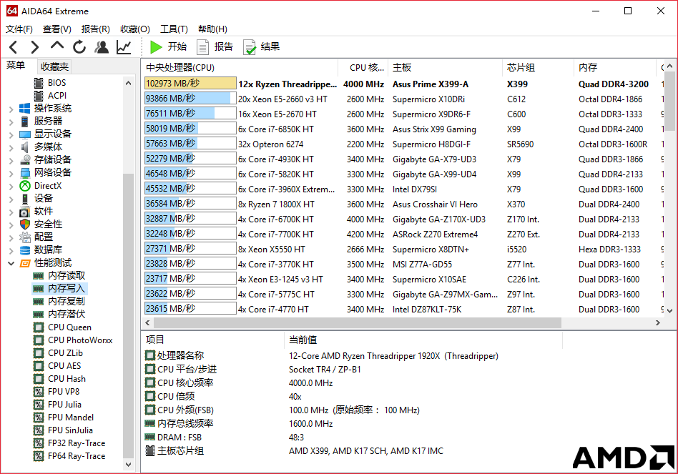Select the ACPI chip icon item

pyautogui.click(x=39, y=96)
